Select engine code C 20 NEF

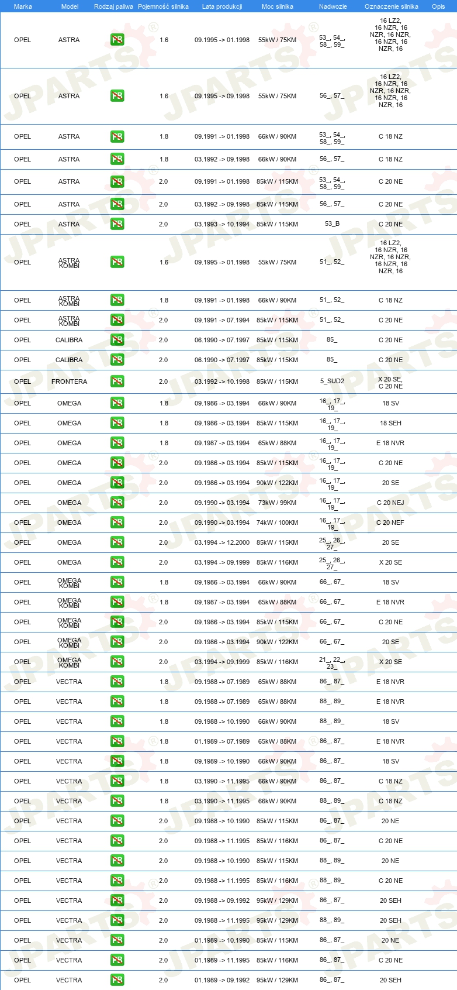(x=390, y=522)
